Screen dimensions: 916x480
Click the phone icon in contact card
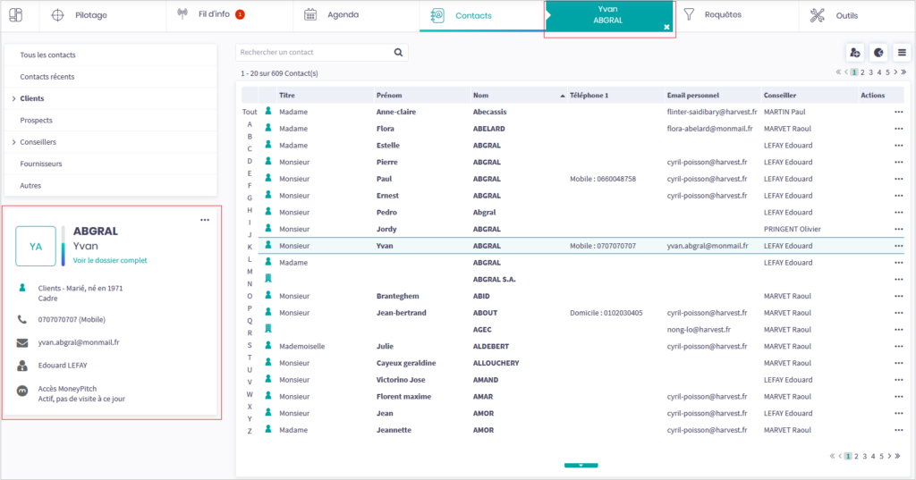tap(22, 319)
